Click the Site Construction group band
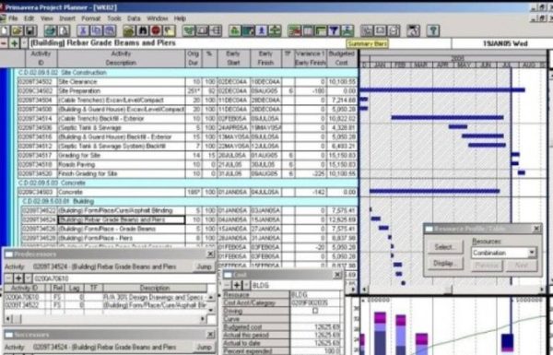 pyautogui.click(x=188, y=73)
